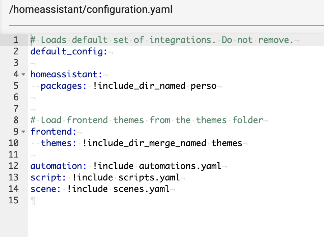Click the /homeassistant/configuration.yaml file path title

pos(91,10)
